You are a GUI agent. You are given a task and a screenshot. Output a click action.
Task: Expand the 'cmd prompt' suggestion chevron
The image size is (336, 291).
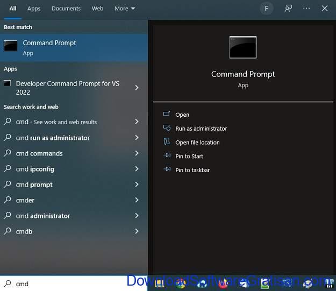[137, 184]
